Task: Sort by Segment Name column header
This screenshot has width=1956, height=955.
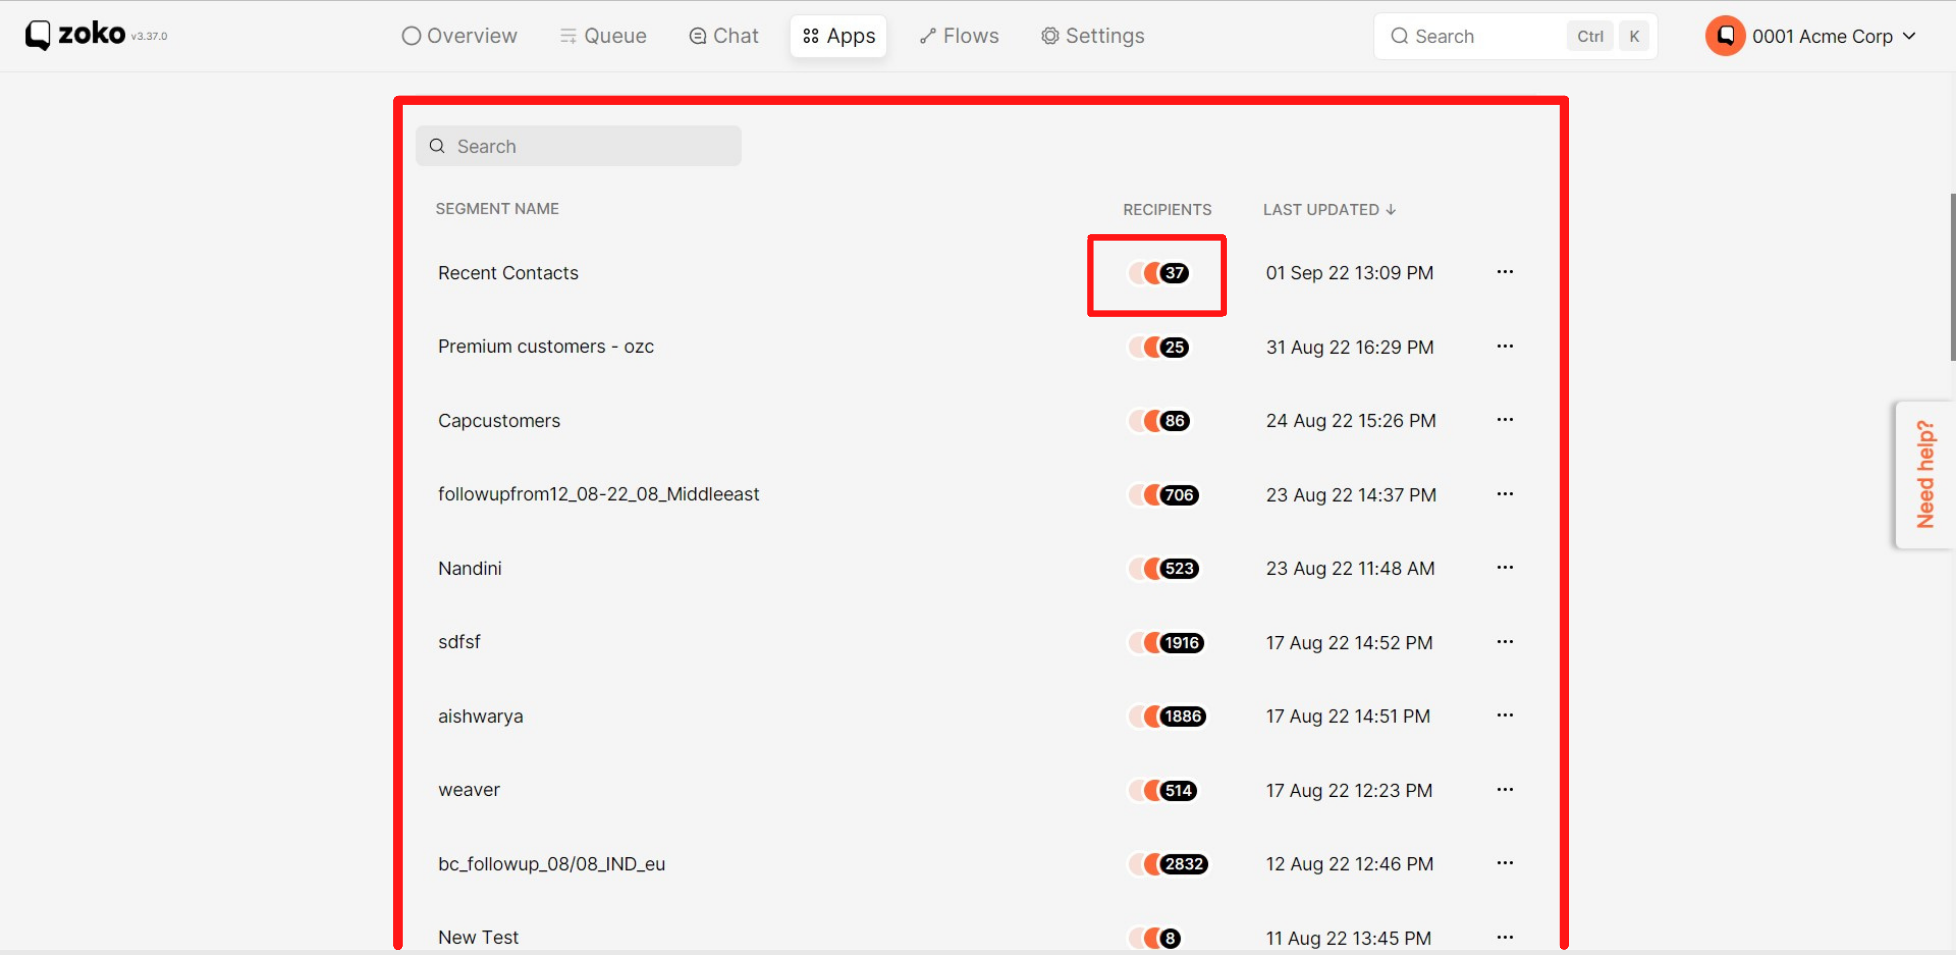Action: pos(497,209)
